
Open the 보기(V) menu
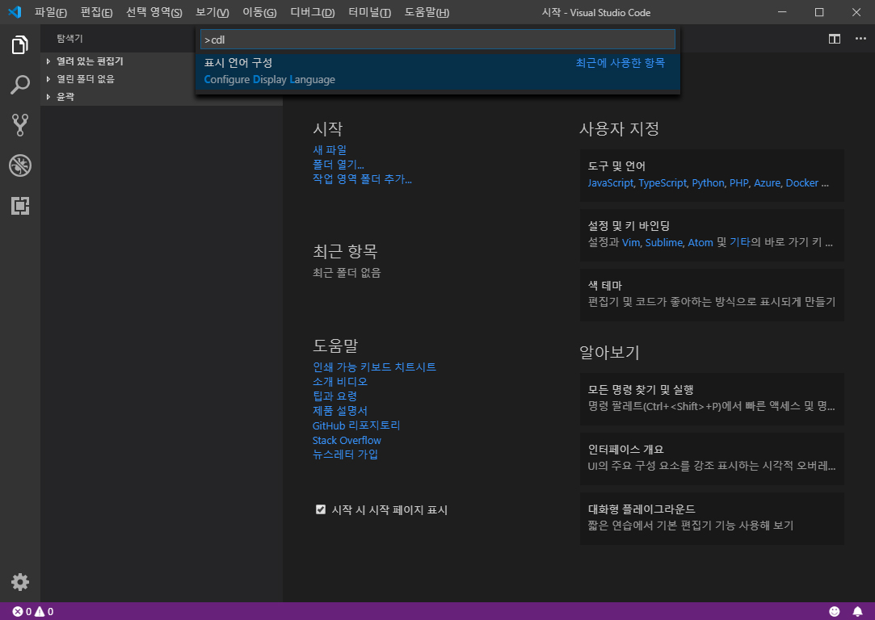point(212,12)
